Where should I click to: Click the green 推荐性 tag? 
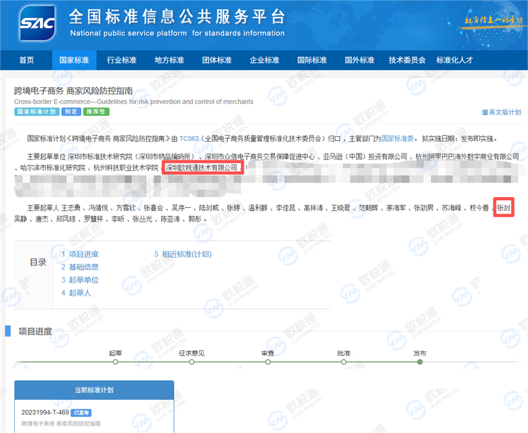96,112
